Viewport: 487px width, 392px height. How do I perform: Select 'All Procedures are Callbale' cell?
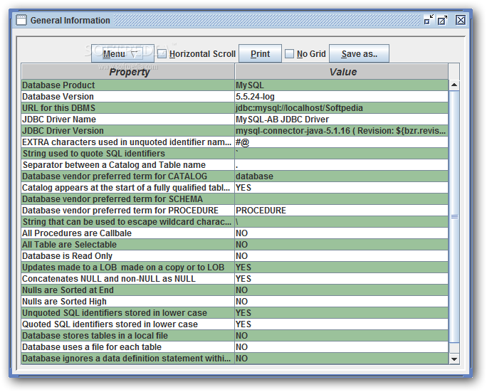point(128,233)
